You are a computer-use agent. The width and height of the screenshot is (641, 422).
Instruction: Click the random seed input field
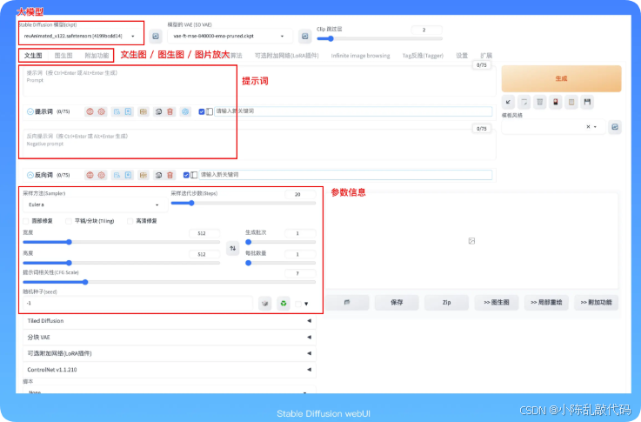(x=137, y=304)
